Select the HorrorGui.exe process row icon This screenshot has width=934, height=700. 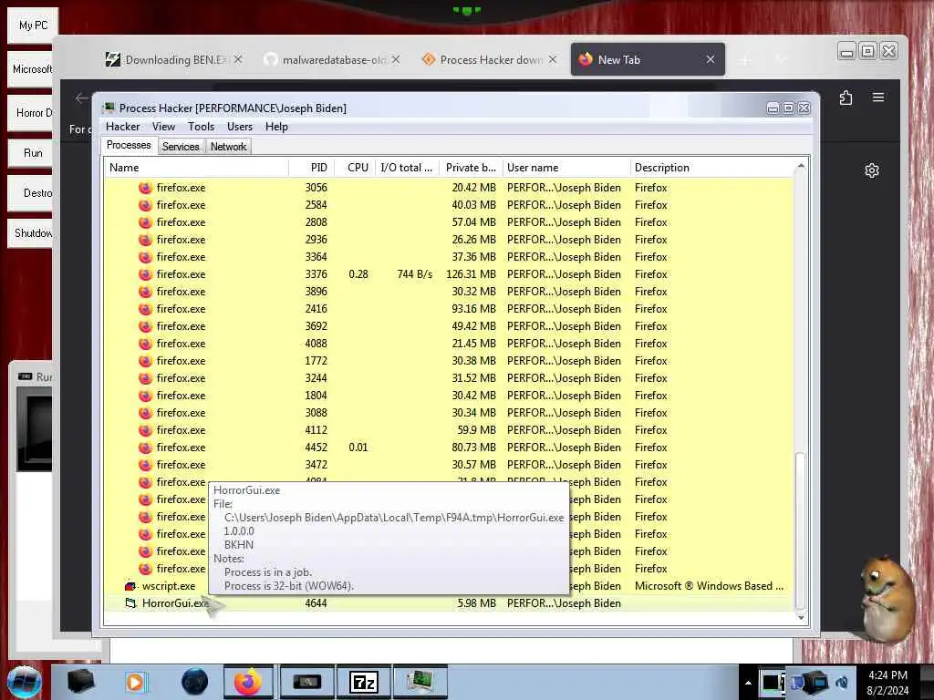click(130, 603)
